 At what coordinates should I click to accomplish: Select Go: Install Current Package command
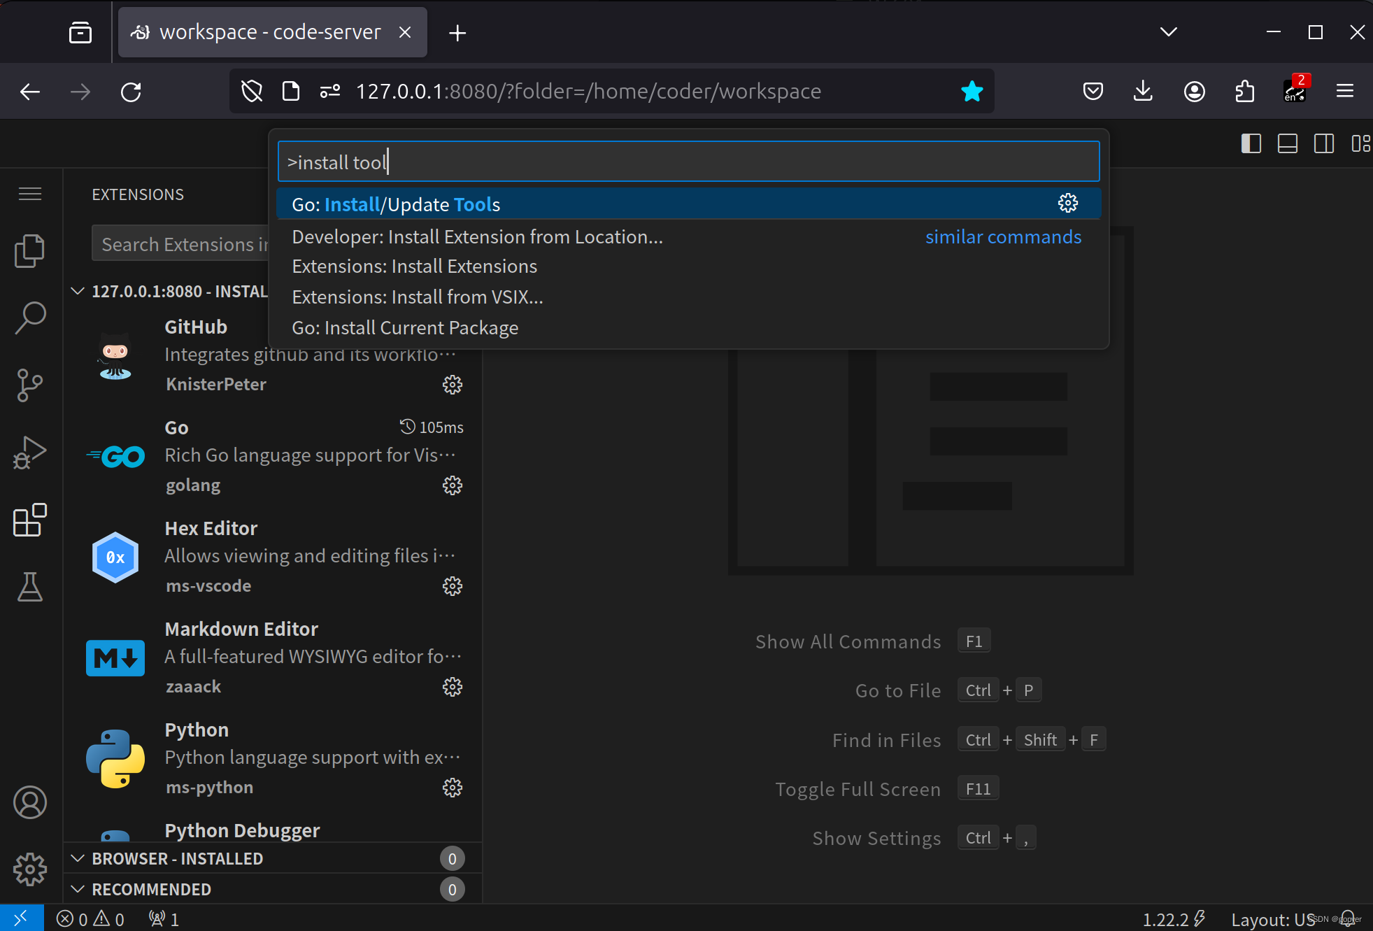tap(689, 328)
